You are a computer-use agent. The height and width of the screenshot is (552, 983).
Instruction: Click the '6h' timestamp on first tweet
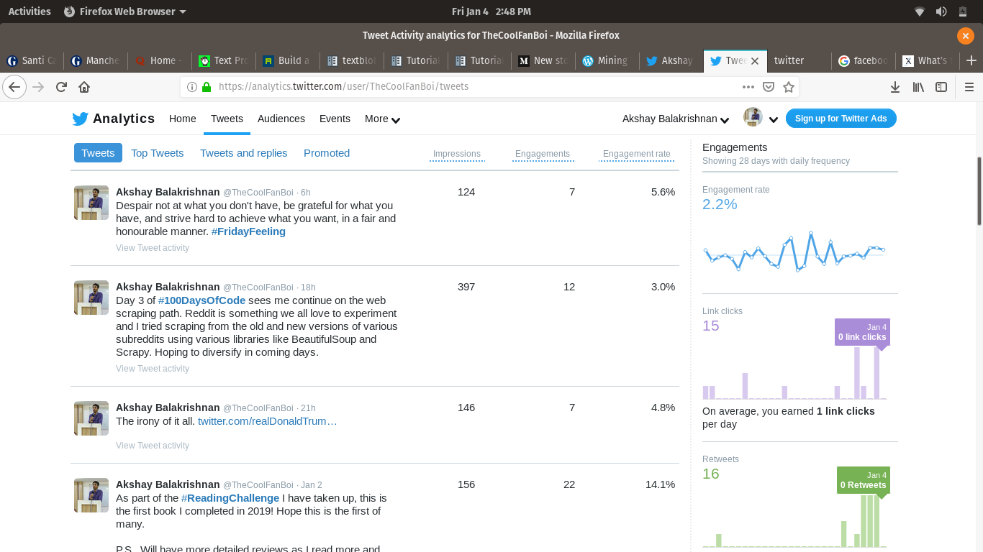tap(306, 193)
